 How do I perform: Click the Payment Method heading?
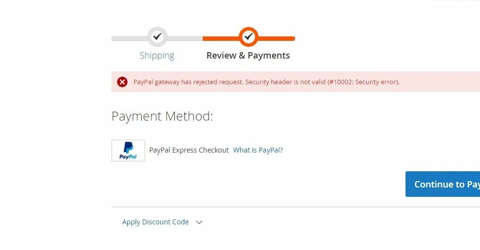point(162,116)
